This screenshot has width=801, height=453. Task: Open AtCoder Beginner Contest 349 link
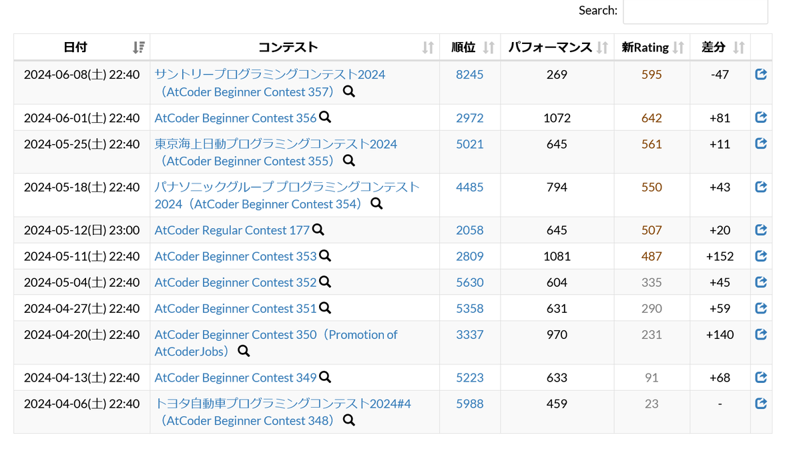point(236,378)
